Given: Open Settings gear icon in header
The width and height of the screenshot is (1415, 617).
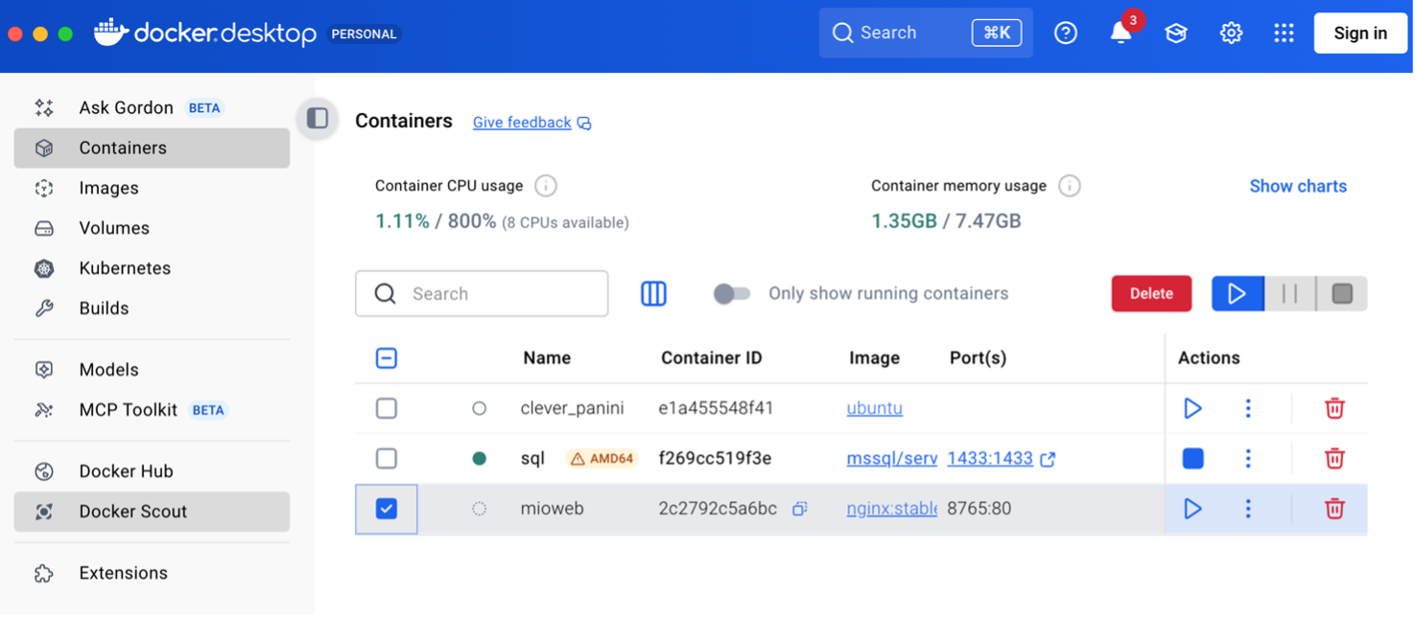Looking at the screenshot, I should click(x=1231, y=34).
